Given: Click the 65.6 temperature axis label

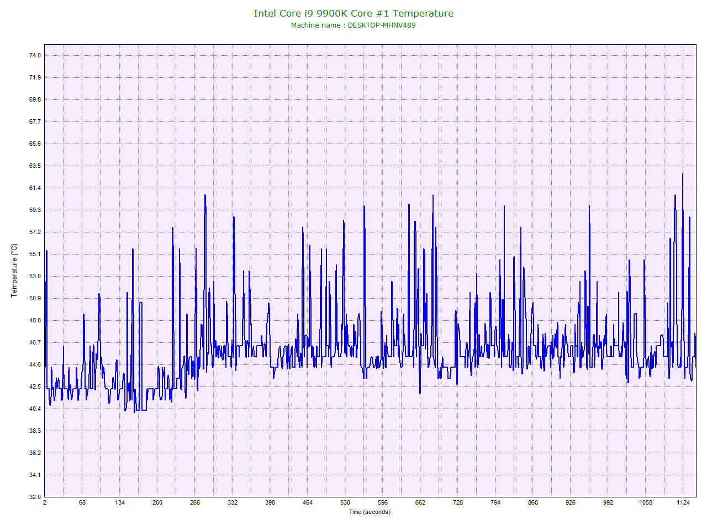Looking at the screenshot, I should tap(35, 144).
